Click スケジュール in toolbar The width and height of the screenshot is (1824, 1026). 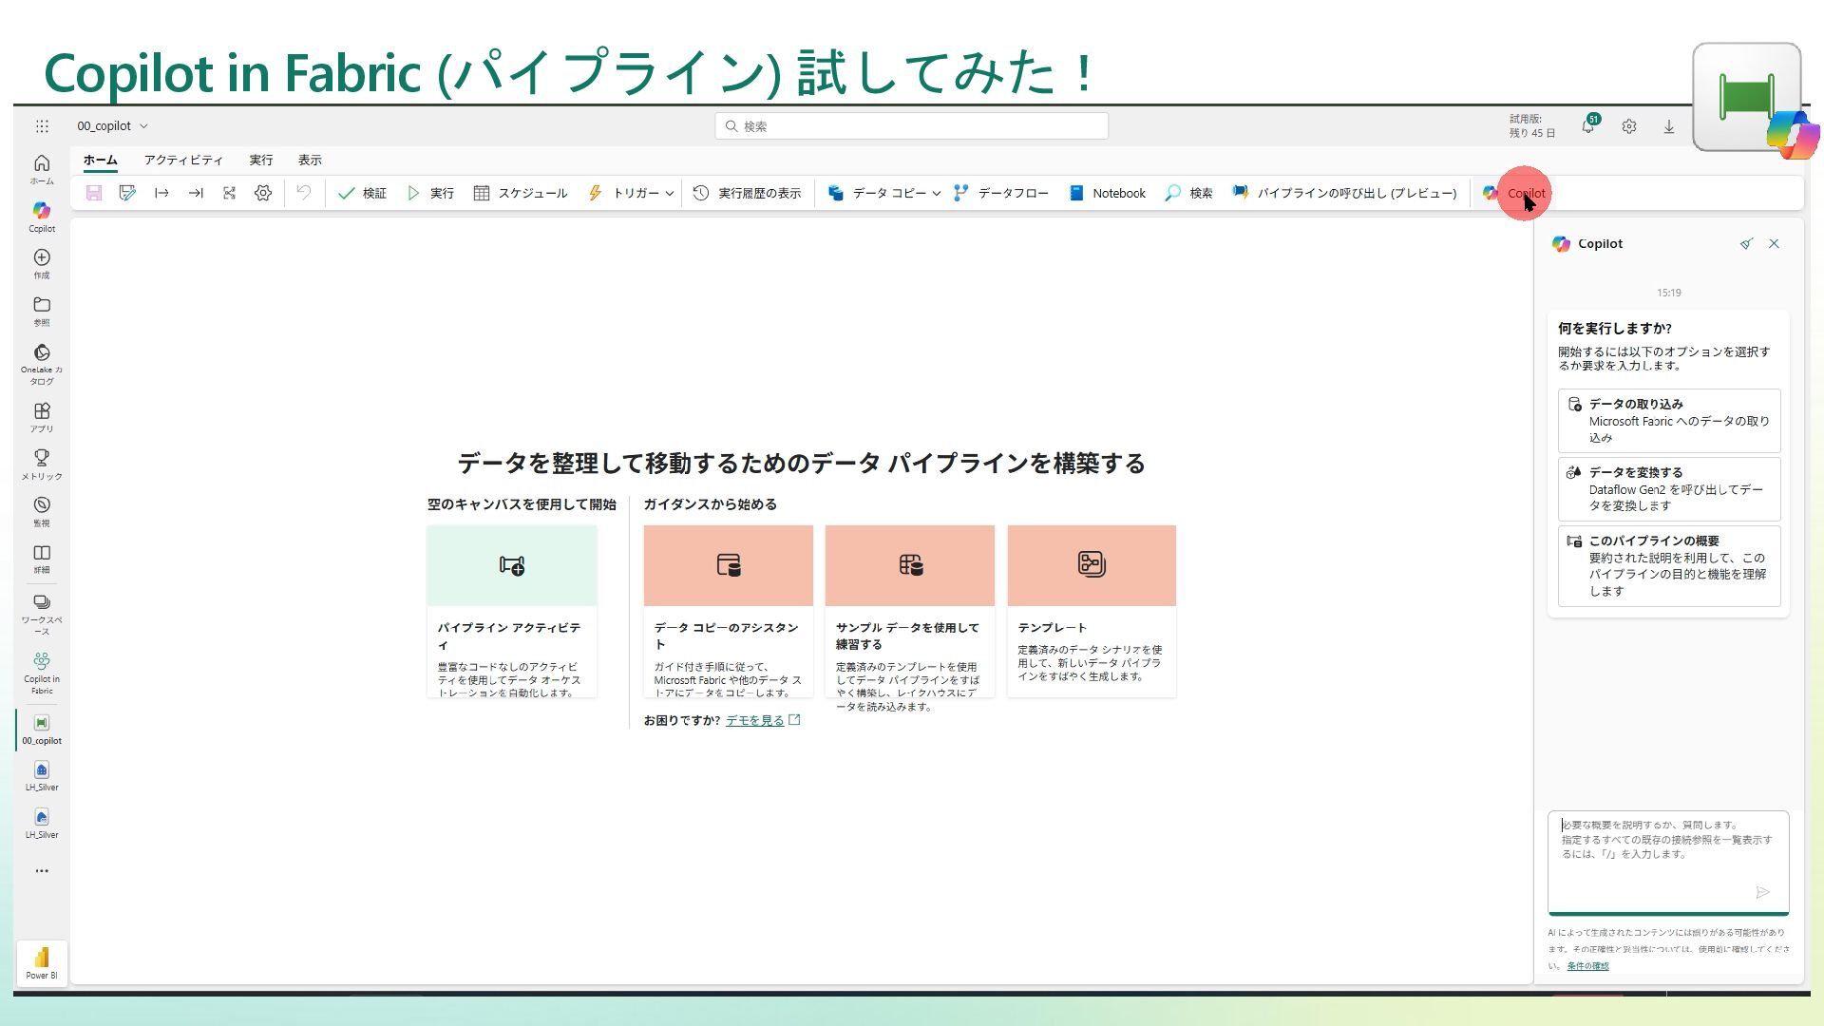[521, 193]
